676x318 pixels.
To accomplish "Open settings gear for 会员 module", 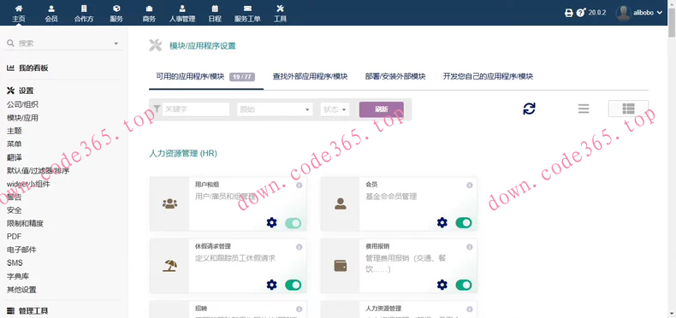I will 442,223.
